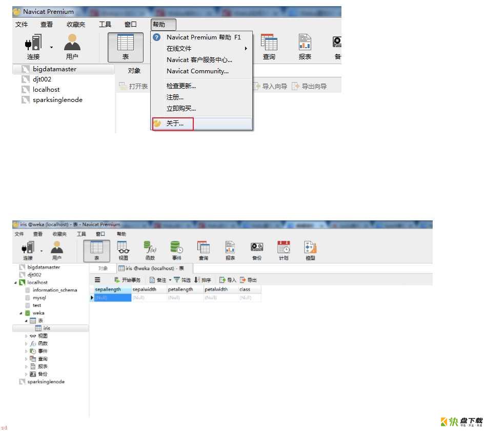The image size is (486, 431).
Task: Click the 打开表 button in upper window
Action: (133, 87)
